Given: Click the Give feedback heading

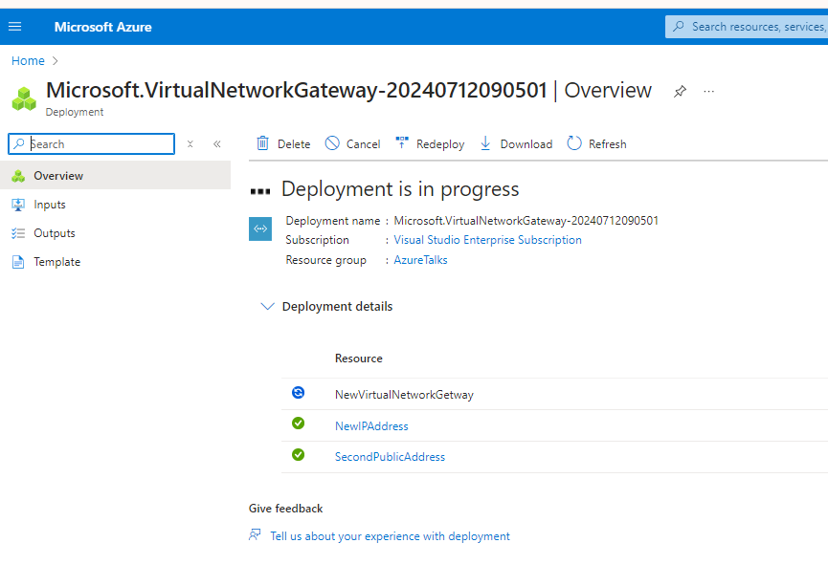Looking at the screenshot, I should (x=285, y=508).
